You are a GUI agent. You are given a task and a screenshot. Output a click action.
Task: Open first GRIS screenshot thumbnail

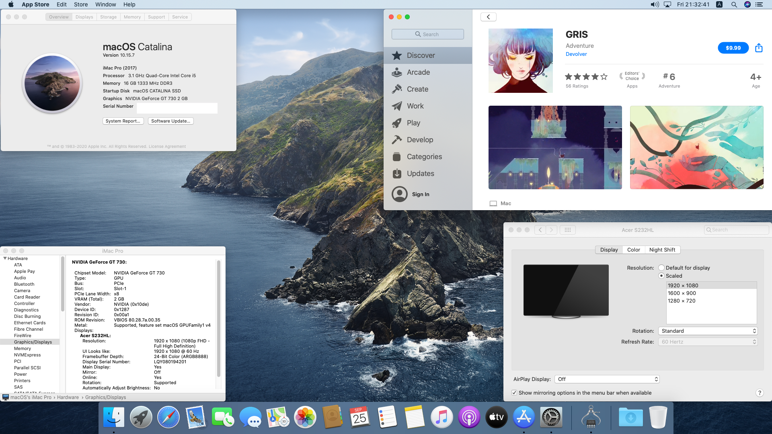coord(555,147)
